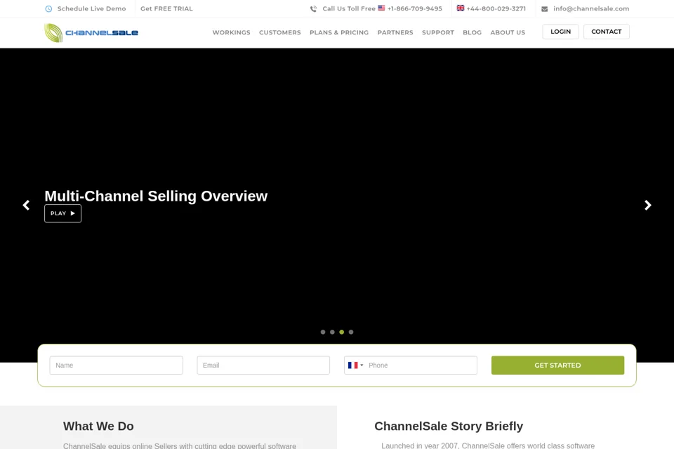The image size is (674, 449).
Task: Open the Customers menu
Action: coord(280,33)
